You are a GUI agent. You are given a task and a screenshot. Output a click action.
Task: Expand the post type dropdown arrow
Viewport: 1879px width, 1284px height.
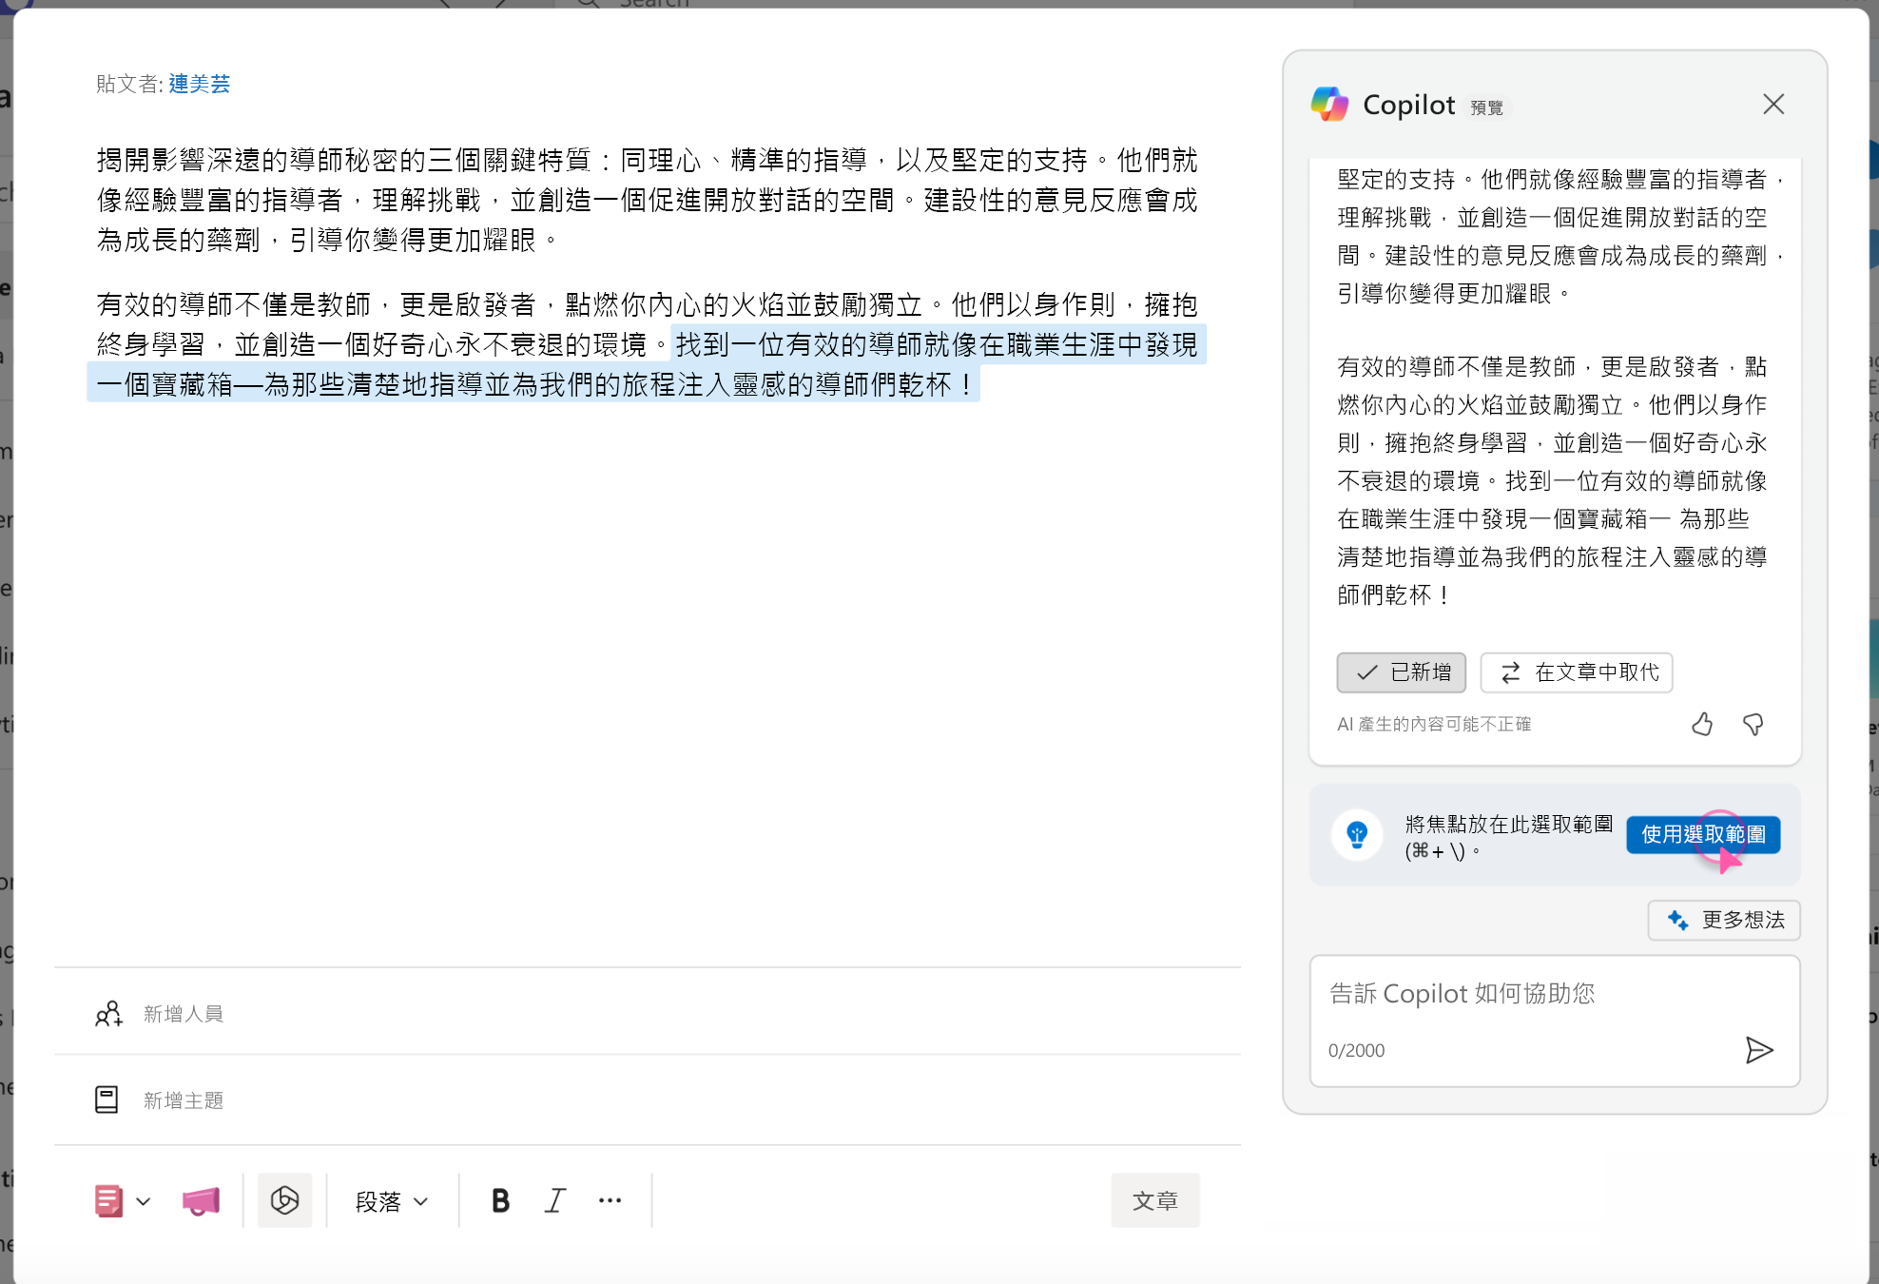[144, 1201]
